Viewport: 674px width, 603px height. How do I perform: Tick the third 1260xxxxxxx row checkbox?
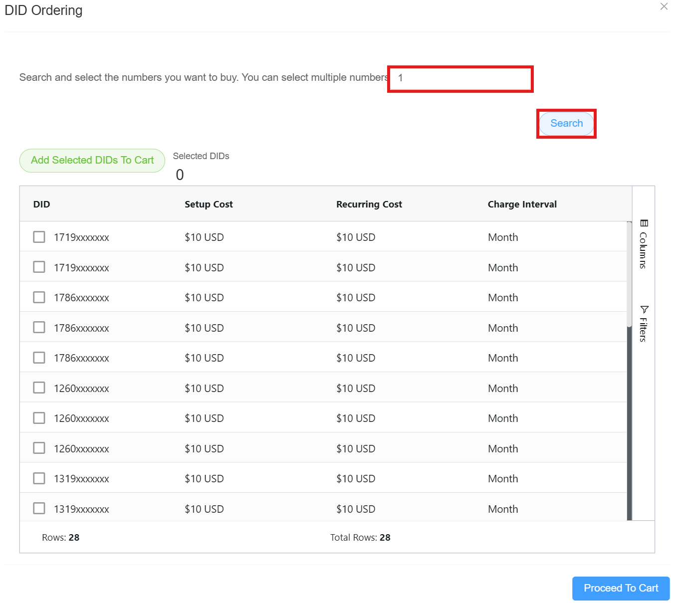[39, 448]
